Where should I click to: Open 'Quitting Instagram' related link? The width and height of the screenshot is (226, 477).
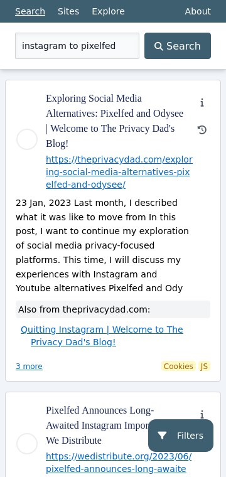[x=102, y=336]
